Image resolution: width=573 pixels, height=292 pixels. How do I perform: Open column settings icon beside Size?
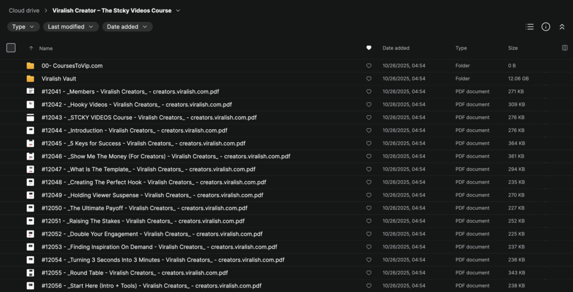[565, 48]
